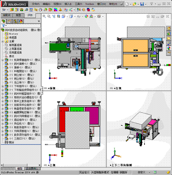The height and width of the screenshot is (175, 172).
Task: Open the 文件 menu
Action: [x=36, y=4]
